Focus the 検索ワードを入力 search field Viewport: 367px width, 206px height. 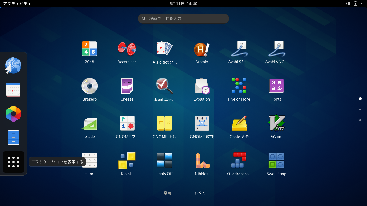coord(183,19)
